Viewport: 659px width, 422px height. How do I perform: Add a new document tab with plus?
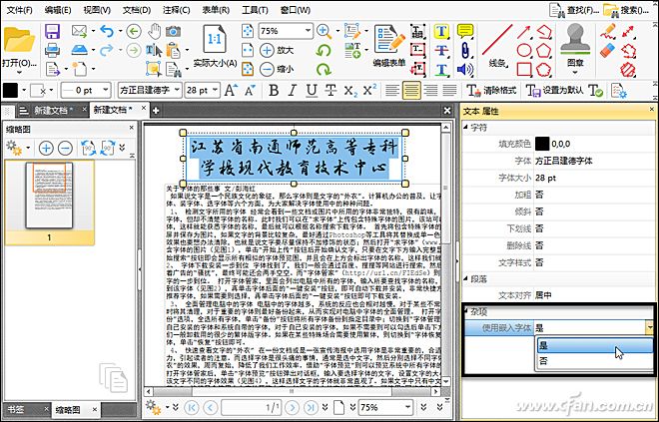click(156, 111)
